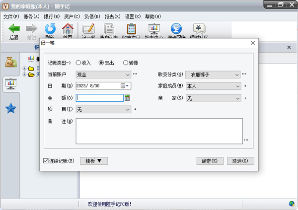Open the 报表(R) menu
The width and height of the screenshot is (298, 210).
pyautogui.click(x=113, y=17)
